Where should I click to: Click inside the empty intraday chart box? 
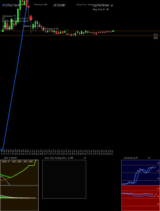pos(64,179)
